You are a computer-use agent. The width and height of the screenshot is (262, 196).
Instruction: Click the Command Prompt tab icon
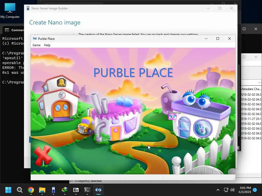(7, 30)
